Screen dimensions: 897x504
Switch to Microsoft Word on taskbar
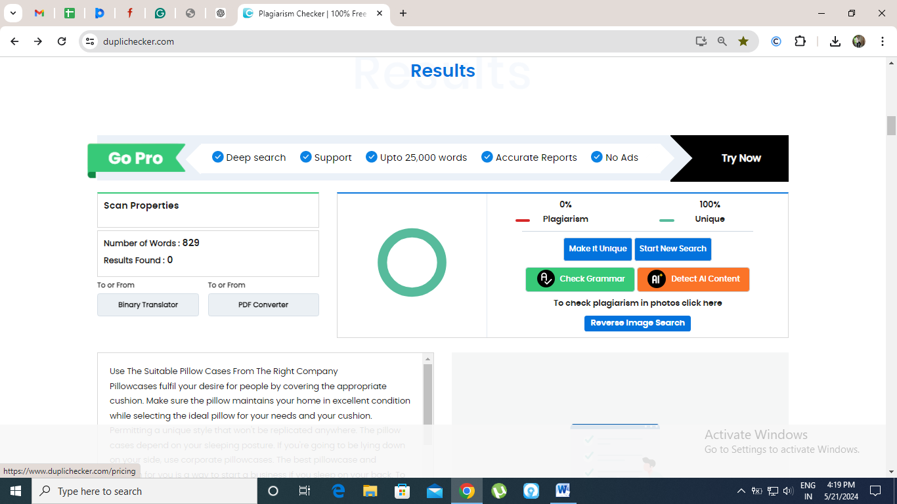coord(563,491)
